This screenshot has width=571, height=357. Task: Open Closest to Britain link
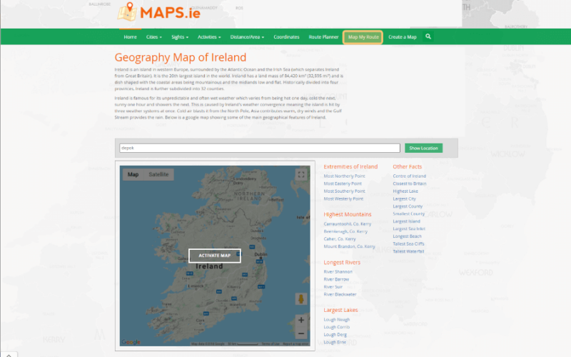point(409,183)
